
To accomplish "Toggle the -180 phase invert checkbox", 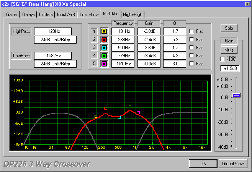I will point(223,59).
